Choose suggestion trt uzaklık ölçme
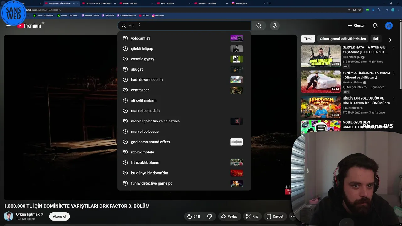This screenshot has width=402, height=226. (x=184, y=163)
